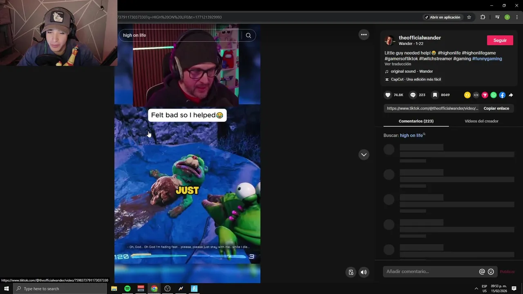
Task: Open the emoji picker in the comment box
Action: point(491,272)
